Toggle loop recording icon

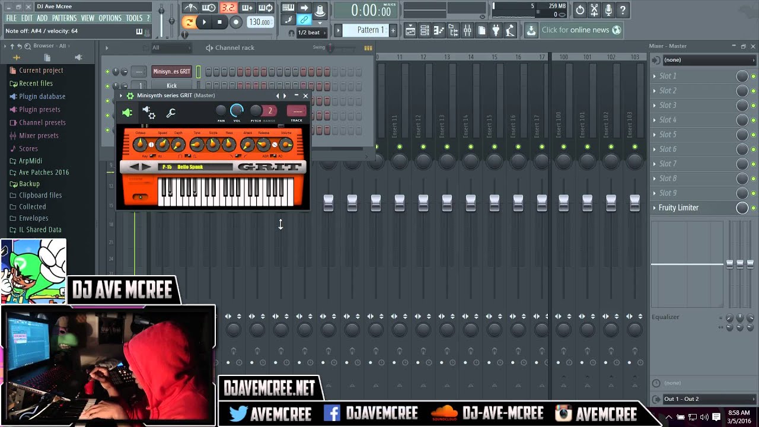(x=266, y=8)
